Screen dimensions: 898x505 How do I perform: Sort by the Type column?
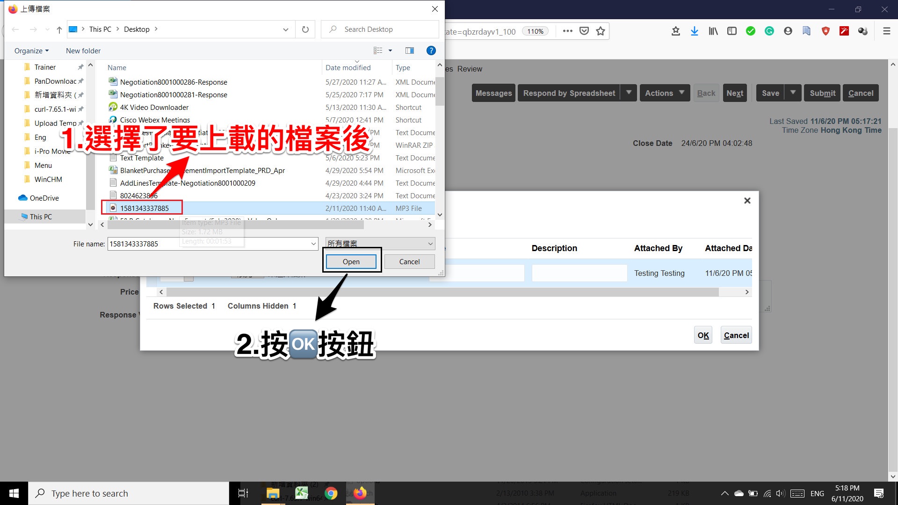click(x=403, y=67)
